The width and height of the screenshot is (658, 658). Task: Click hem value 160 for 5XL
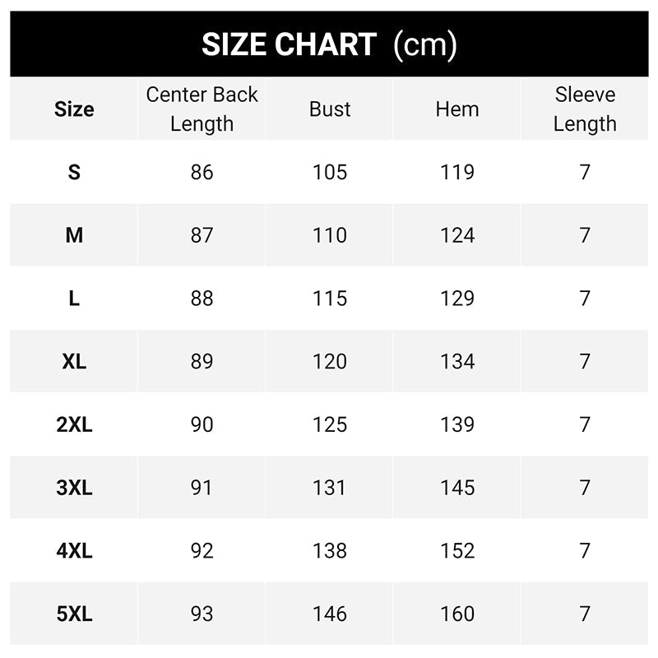(x=457, y=614)
